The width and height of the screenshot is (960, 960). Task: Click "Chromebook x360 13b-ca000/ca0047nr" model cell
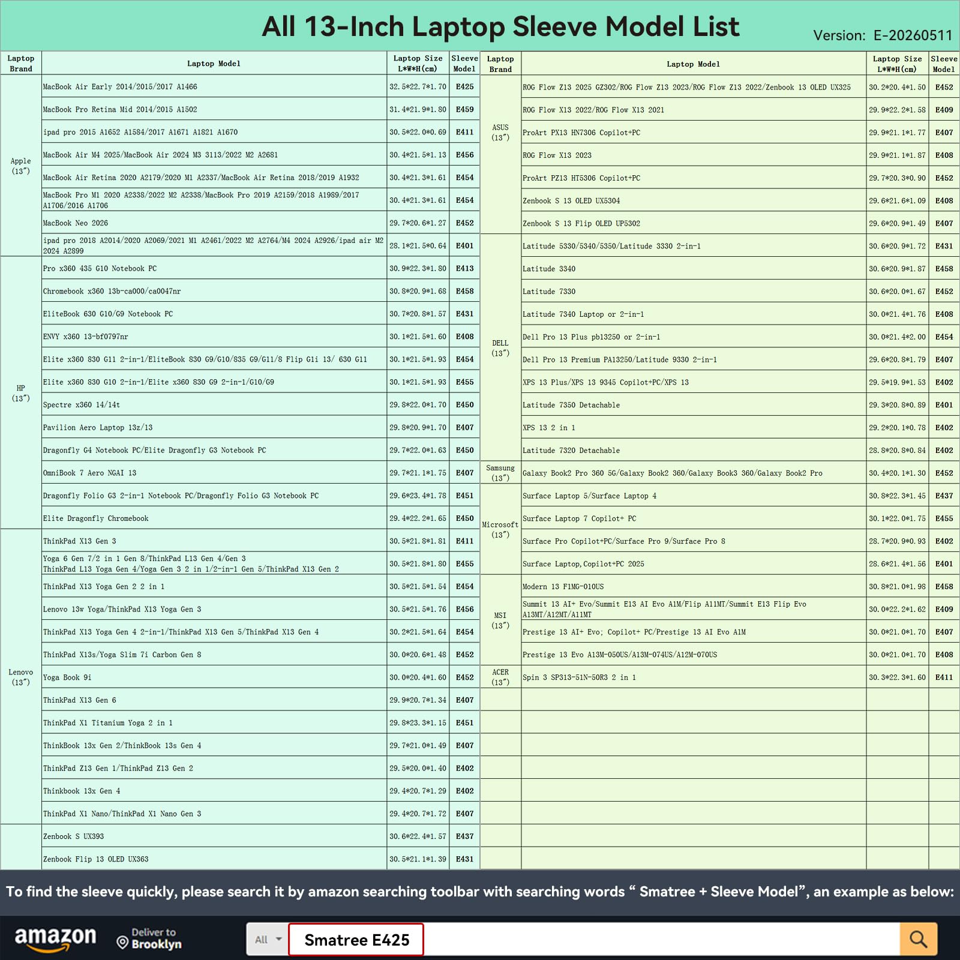tap(214, 291)
